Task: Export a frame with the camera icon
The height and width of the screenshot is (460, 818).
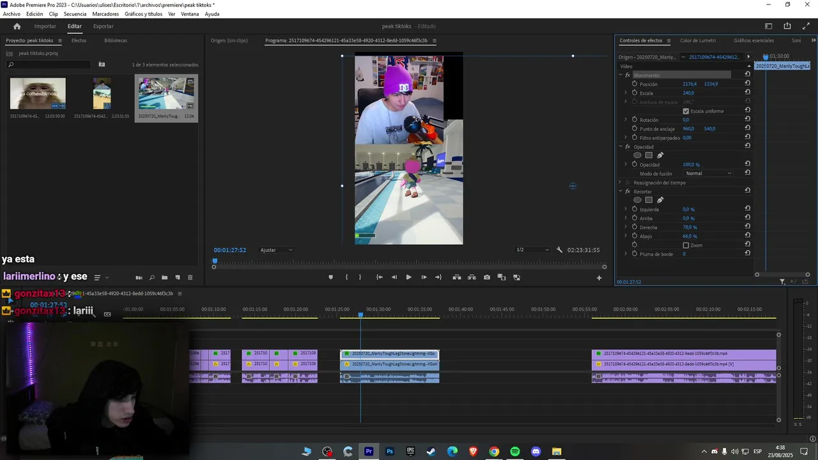Action: pos(487,277)
